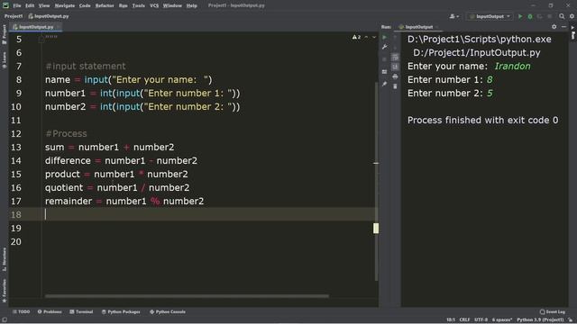Open the File menu
Screen dimensions: 577x324
(x=17, y=5)
